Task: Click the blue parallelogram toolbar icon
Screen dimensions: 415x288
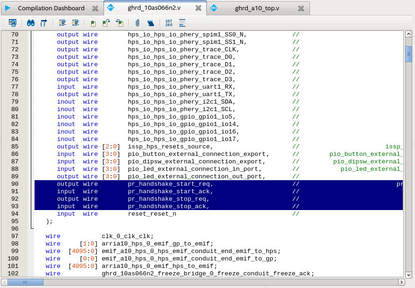Action: (x=150, y=22)
